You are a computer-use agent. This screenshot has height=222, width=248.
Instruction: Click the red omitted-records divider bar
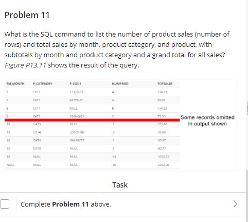(92, 120)
